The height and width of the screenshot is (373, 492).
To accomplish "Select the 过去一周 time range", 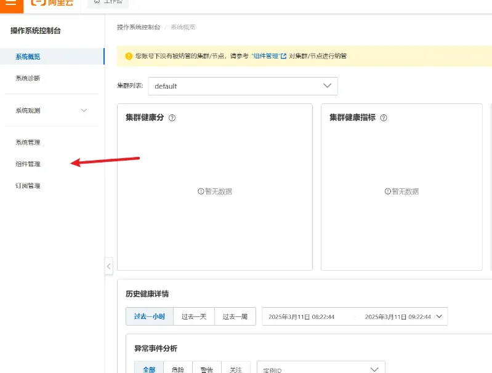I will pyautogui.click(x=235, y=316).
